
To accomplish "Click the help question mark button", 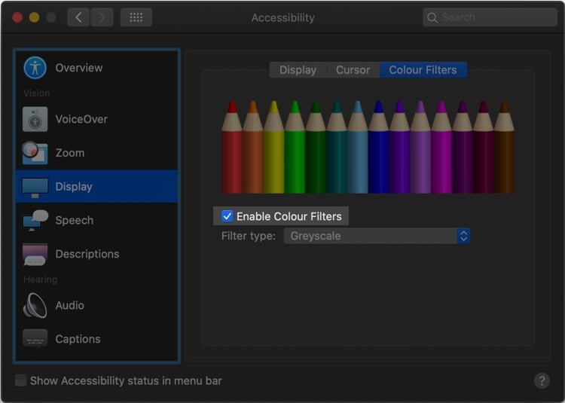I will 542,380.
